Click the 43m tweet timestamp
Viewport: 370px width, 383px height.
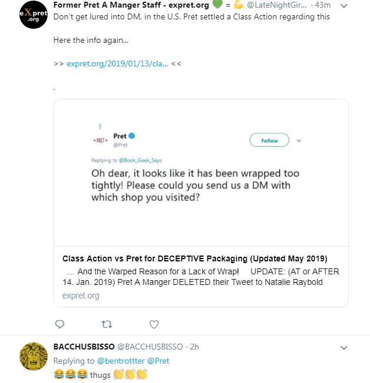[323, 5]
